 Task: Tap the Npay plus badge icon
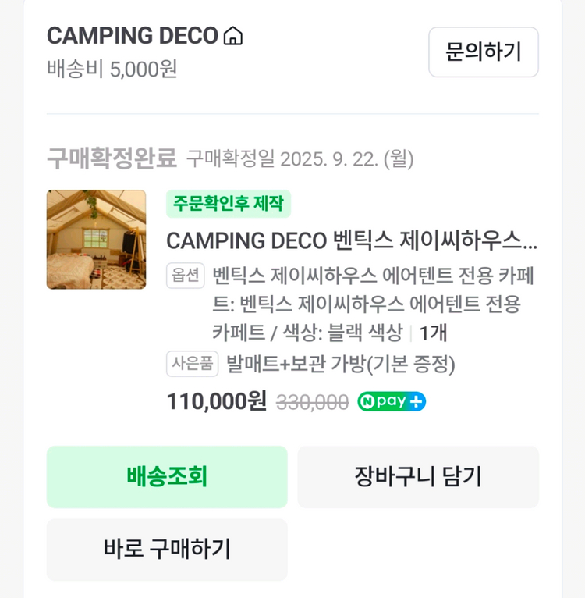point(392,401)
